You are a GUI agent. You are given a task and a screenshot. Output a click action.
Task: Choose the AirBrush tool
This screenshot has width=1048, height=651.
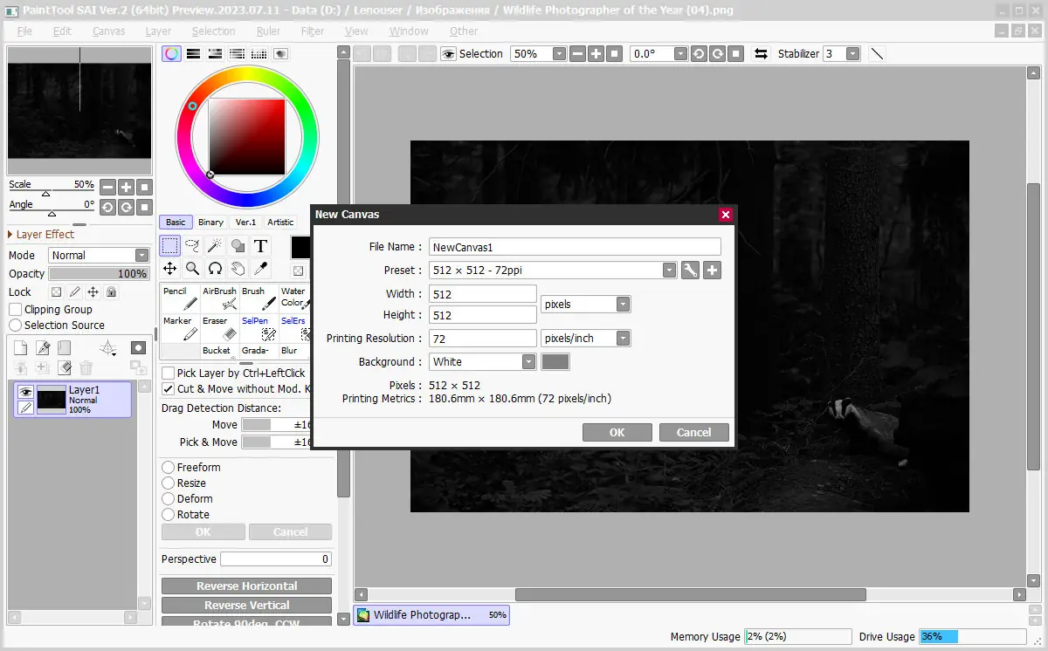click(x=219, y=298)
